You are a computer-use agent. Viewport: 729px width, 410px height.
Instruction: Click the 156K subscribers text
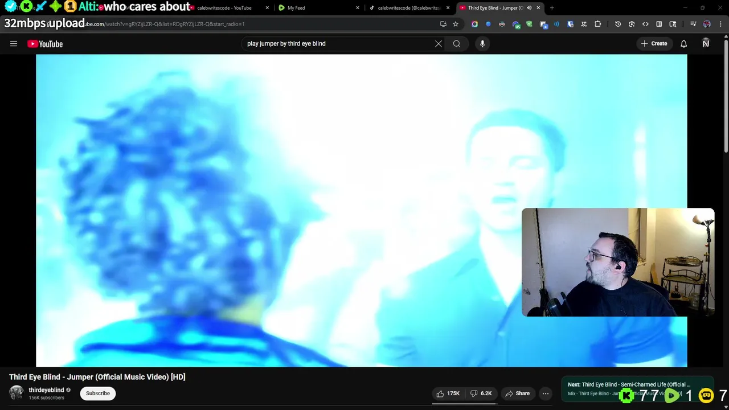point(46,397)
